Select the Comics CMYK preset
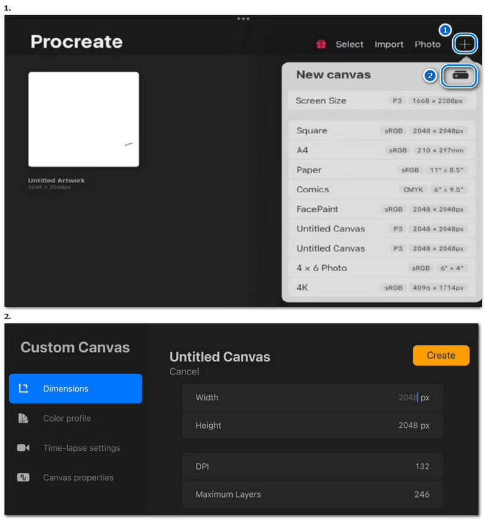The height and width of the screenshot is (520, 485). (x=381, y=189)
